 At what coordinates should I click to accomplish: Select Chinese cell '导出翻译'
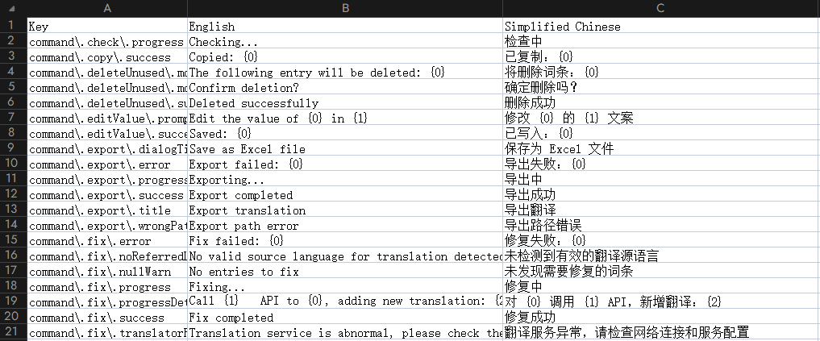coord(661,210)
